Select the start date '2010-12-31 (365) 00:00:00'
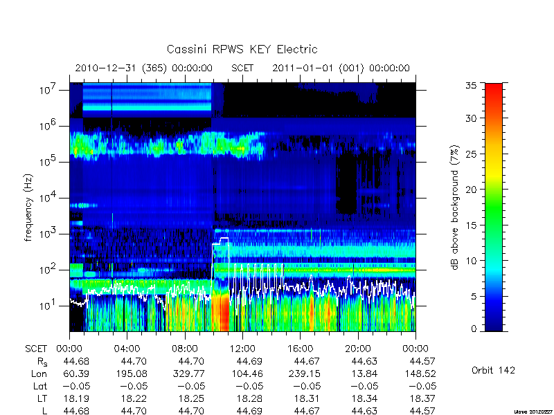This screenshot has width=554, height=415. [143, 68]
